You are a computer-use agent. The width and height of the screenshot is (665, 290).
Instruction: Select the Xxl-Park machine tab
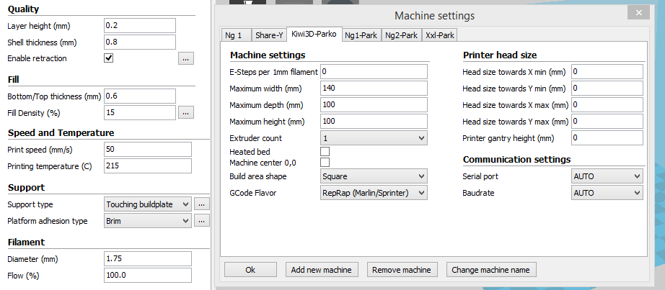point(440,35)
